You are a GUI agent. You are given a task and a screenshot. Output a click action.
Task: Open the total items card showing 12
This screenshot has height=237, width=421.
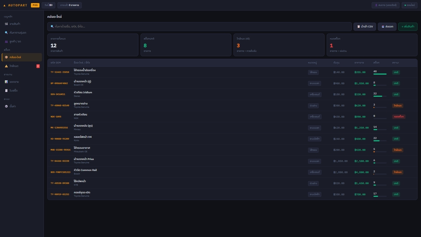(x=93, y=45)
